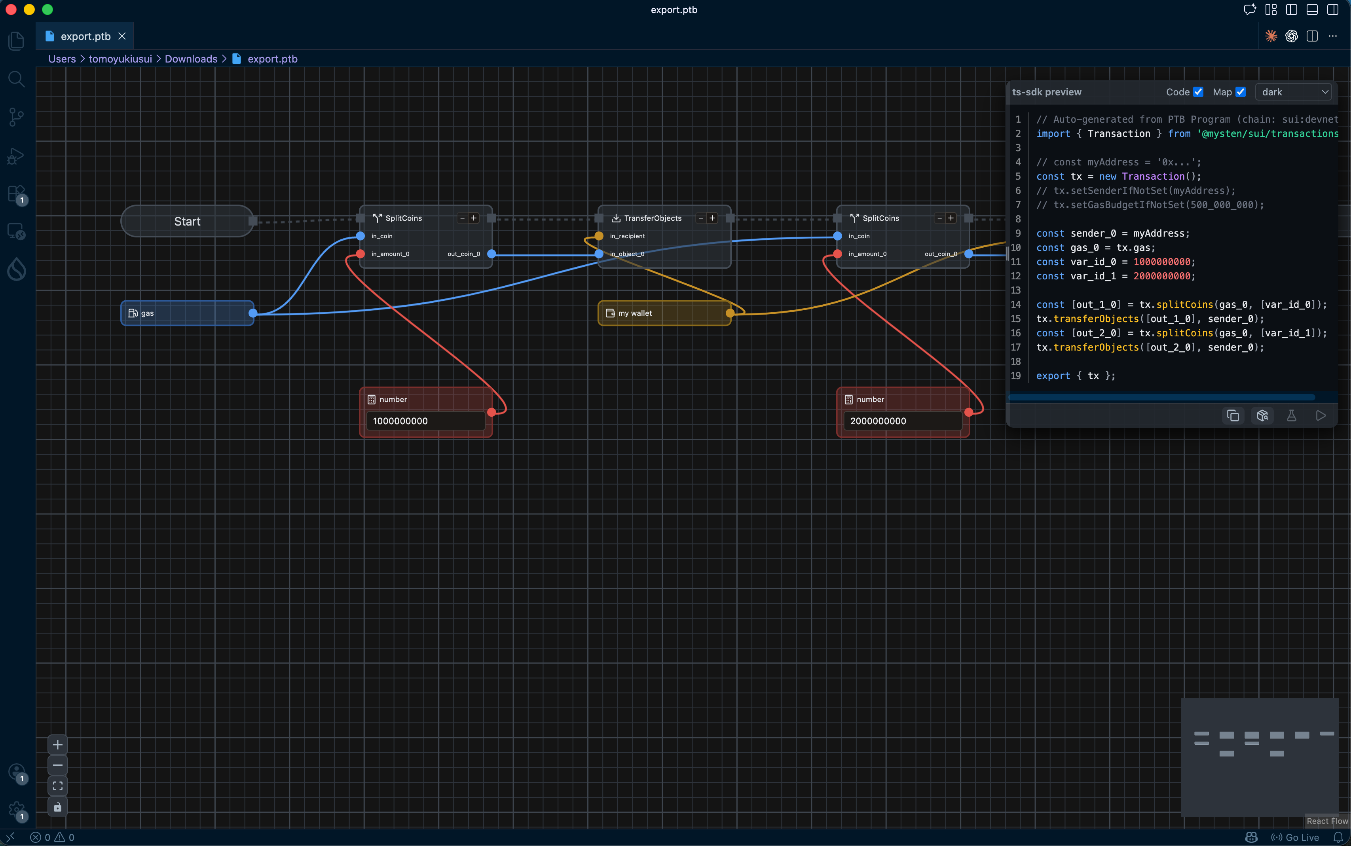The width and height of the screenshot is (1351, 846).
Task: Remove an input with TransferObjects minus button
Action: [x=701, y=218]
